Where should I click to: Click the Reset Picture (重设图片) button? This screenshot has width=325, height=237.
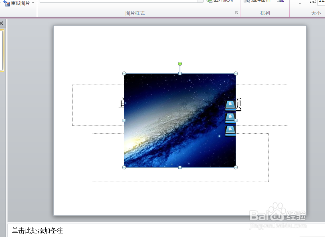coord(17,3)
